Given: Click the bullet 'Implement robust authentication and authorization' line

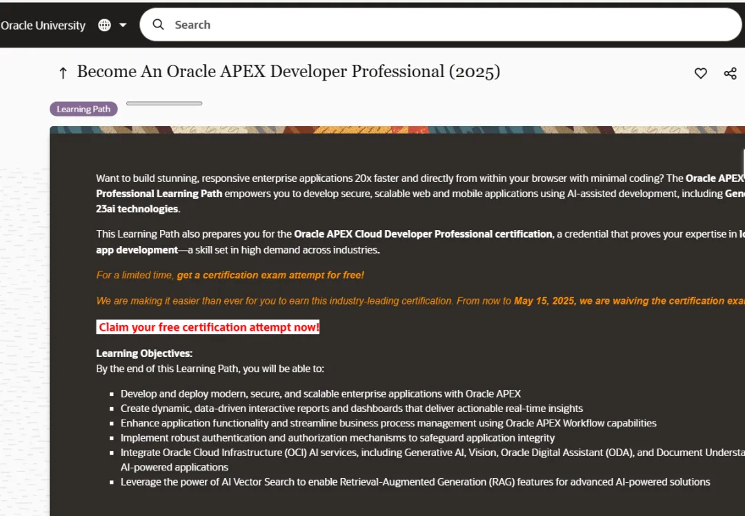Looking at the screenshot, I should pyautogui.click(x=337, y=437).
